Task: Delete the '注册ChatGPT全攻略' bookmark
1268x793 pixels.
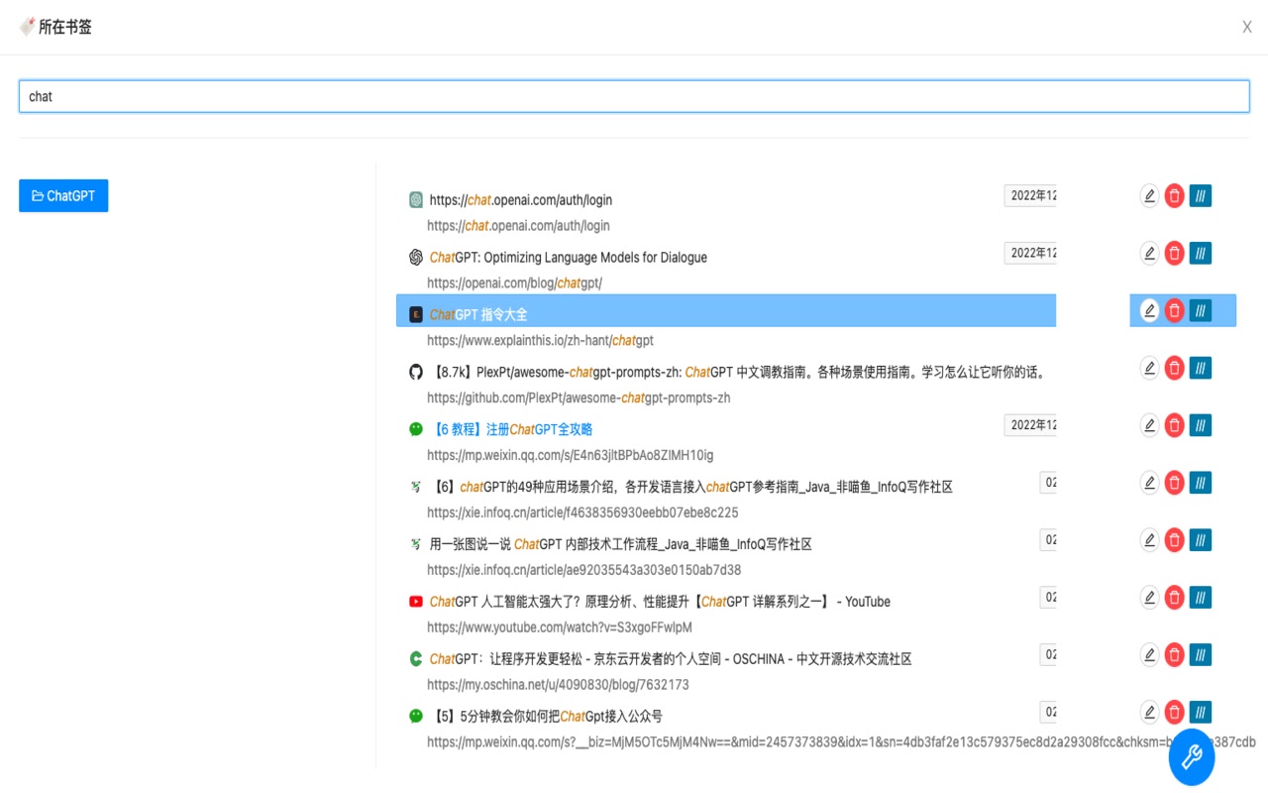Action: pyautogui.click(x=1174, y=426)
